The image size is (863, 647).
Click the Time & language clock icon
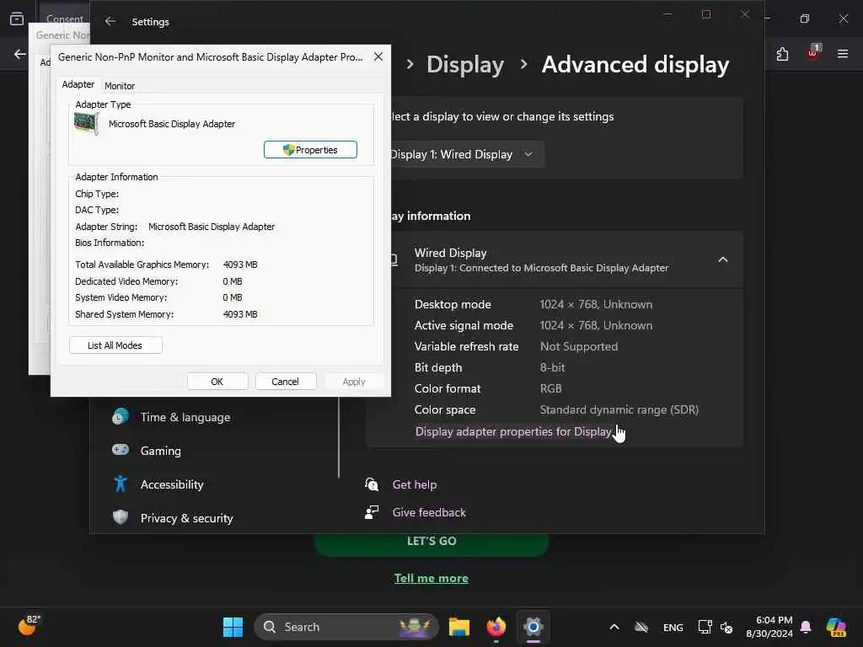(x=120, y=416)
